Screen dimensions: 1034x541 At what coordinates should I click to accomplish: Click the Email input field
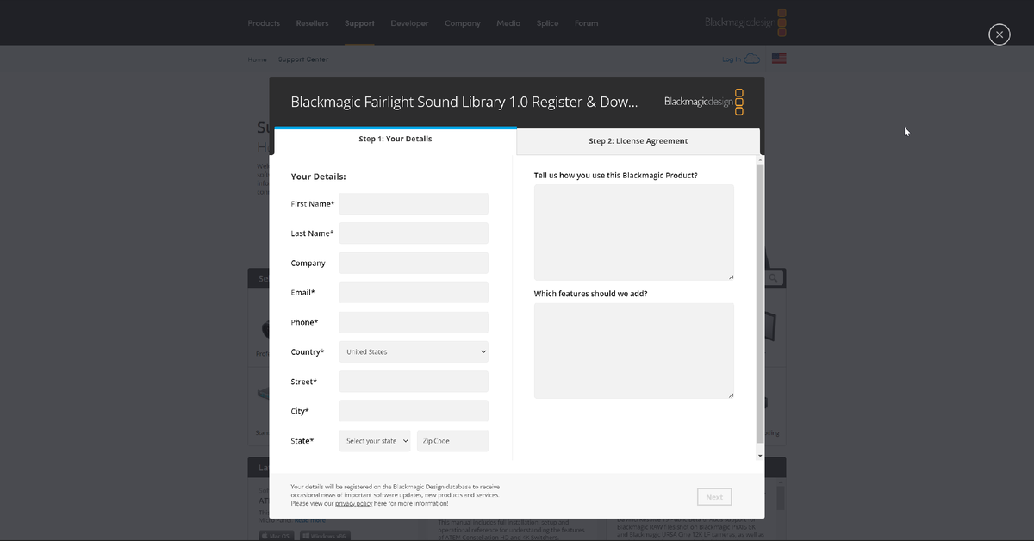tap(414, 293)
